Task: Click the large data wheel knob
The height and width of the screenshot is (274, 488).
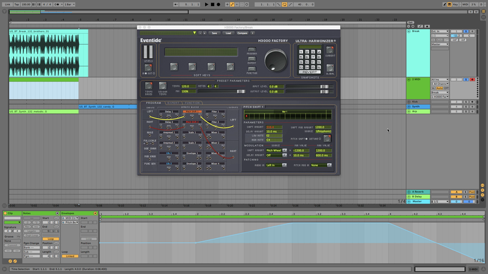Action: [276, 60]
